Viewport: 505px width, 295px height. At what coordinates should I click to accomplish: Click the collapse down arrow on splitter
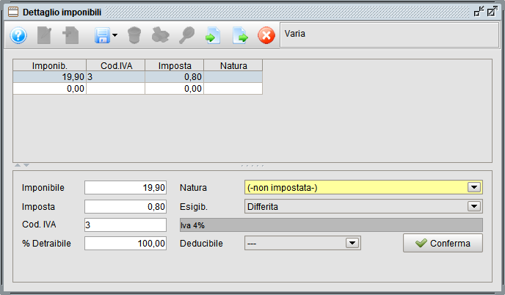click(26, 165)
